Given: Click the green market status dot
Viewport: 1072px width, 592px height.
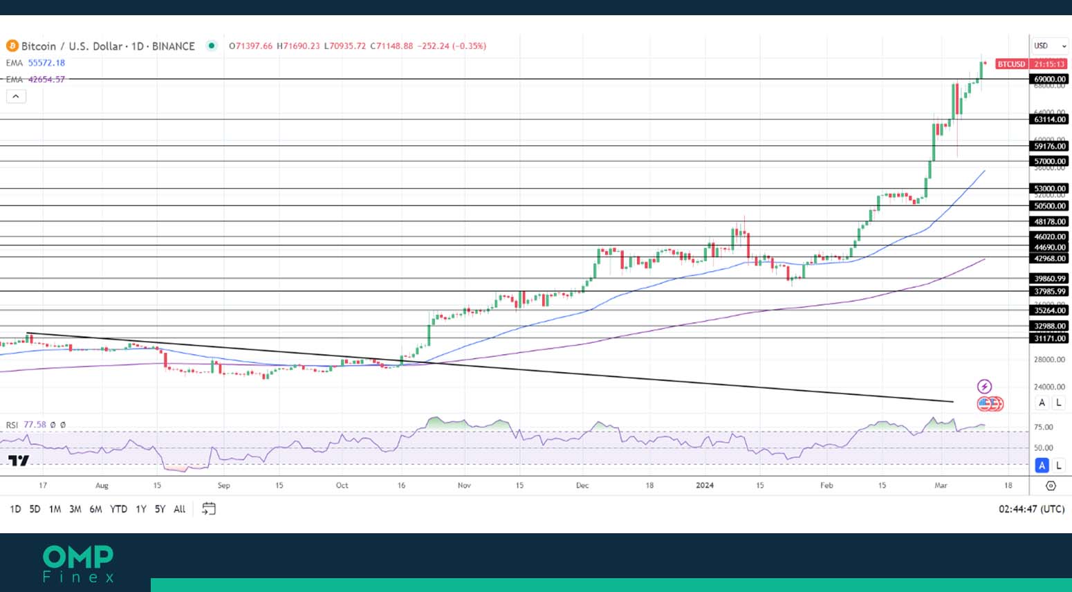Looking at the screenshot, I should [212, 46].
